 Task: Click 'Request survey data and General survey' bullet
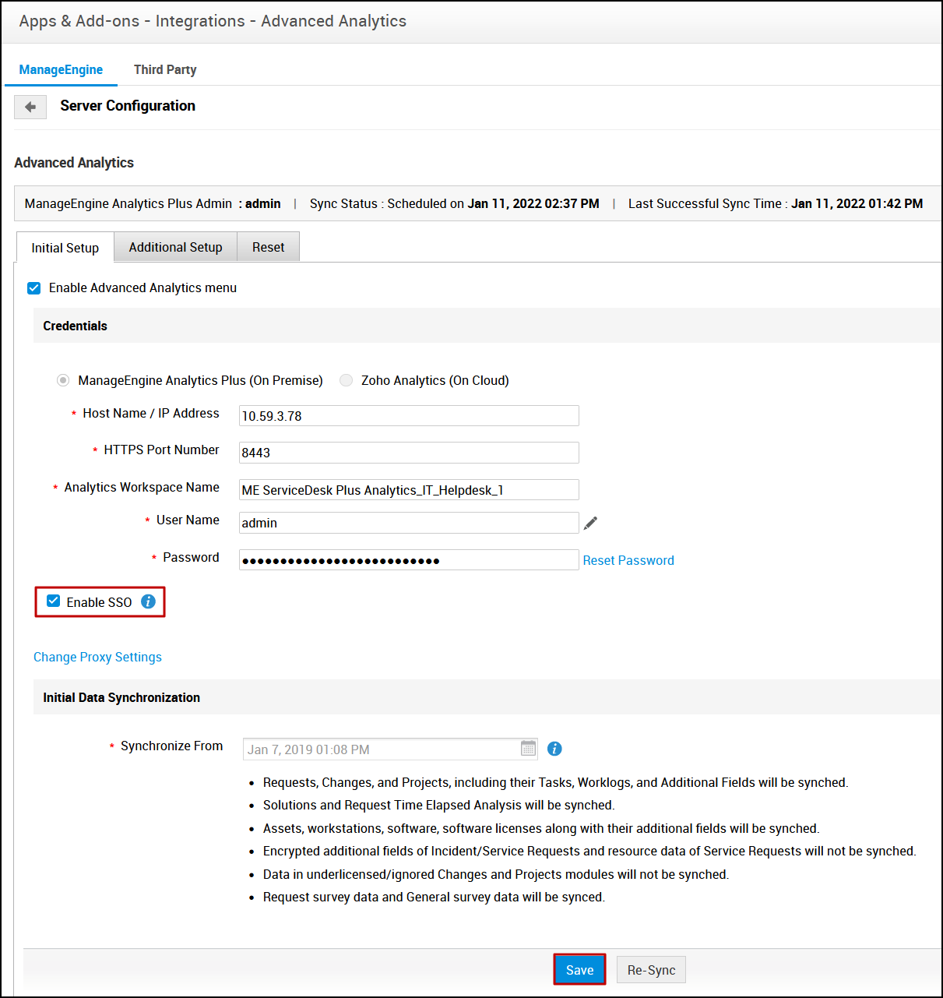coord(434,897)
